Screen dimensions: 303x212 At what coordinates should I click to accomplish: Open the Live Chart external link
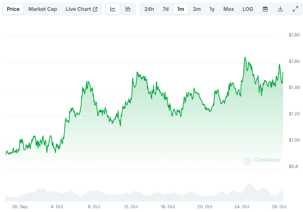pyautogui.click(x=82, y=9)
